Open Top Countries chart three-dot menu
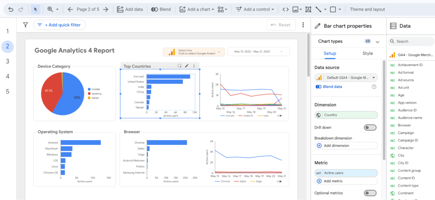 pos(194,66)
